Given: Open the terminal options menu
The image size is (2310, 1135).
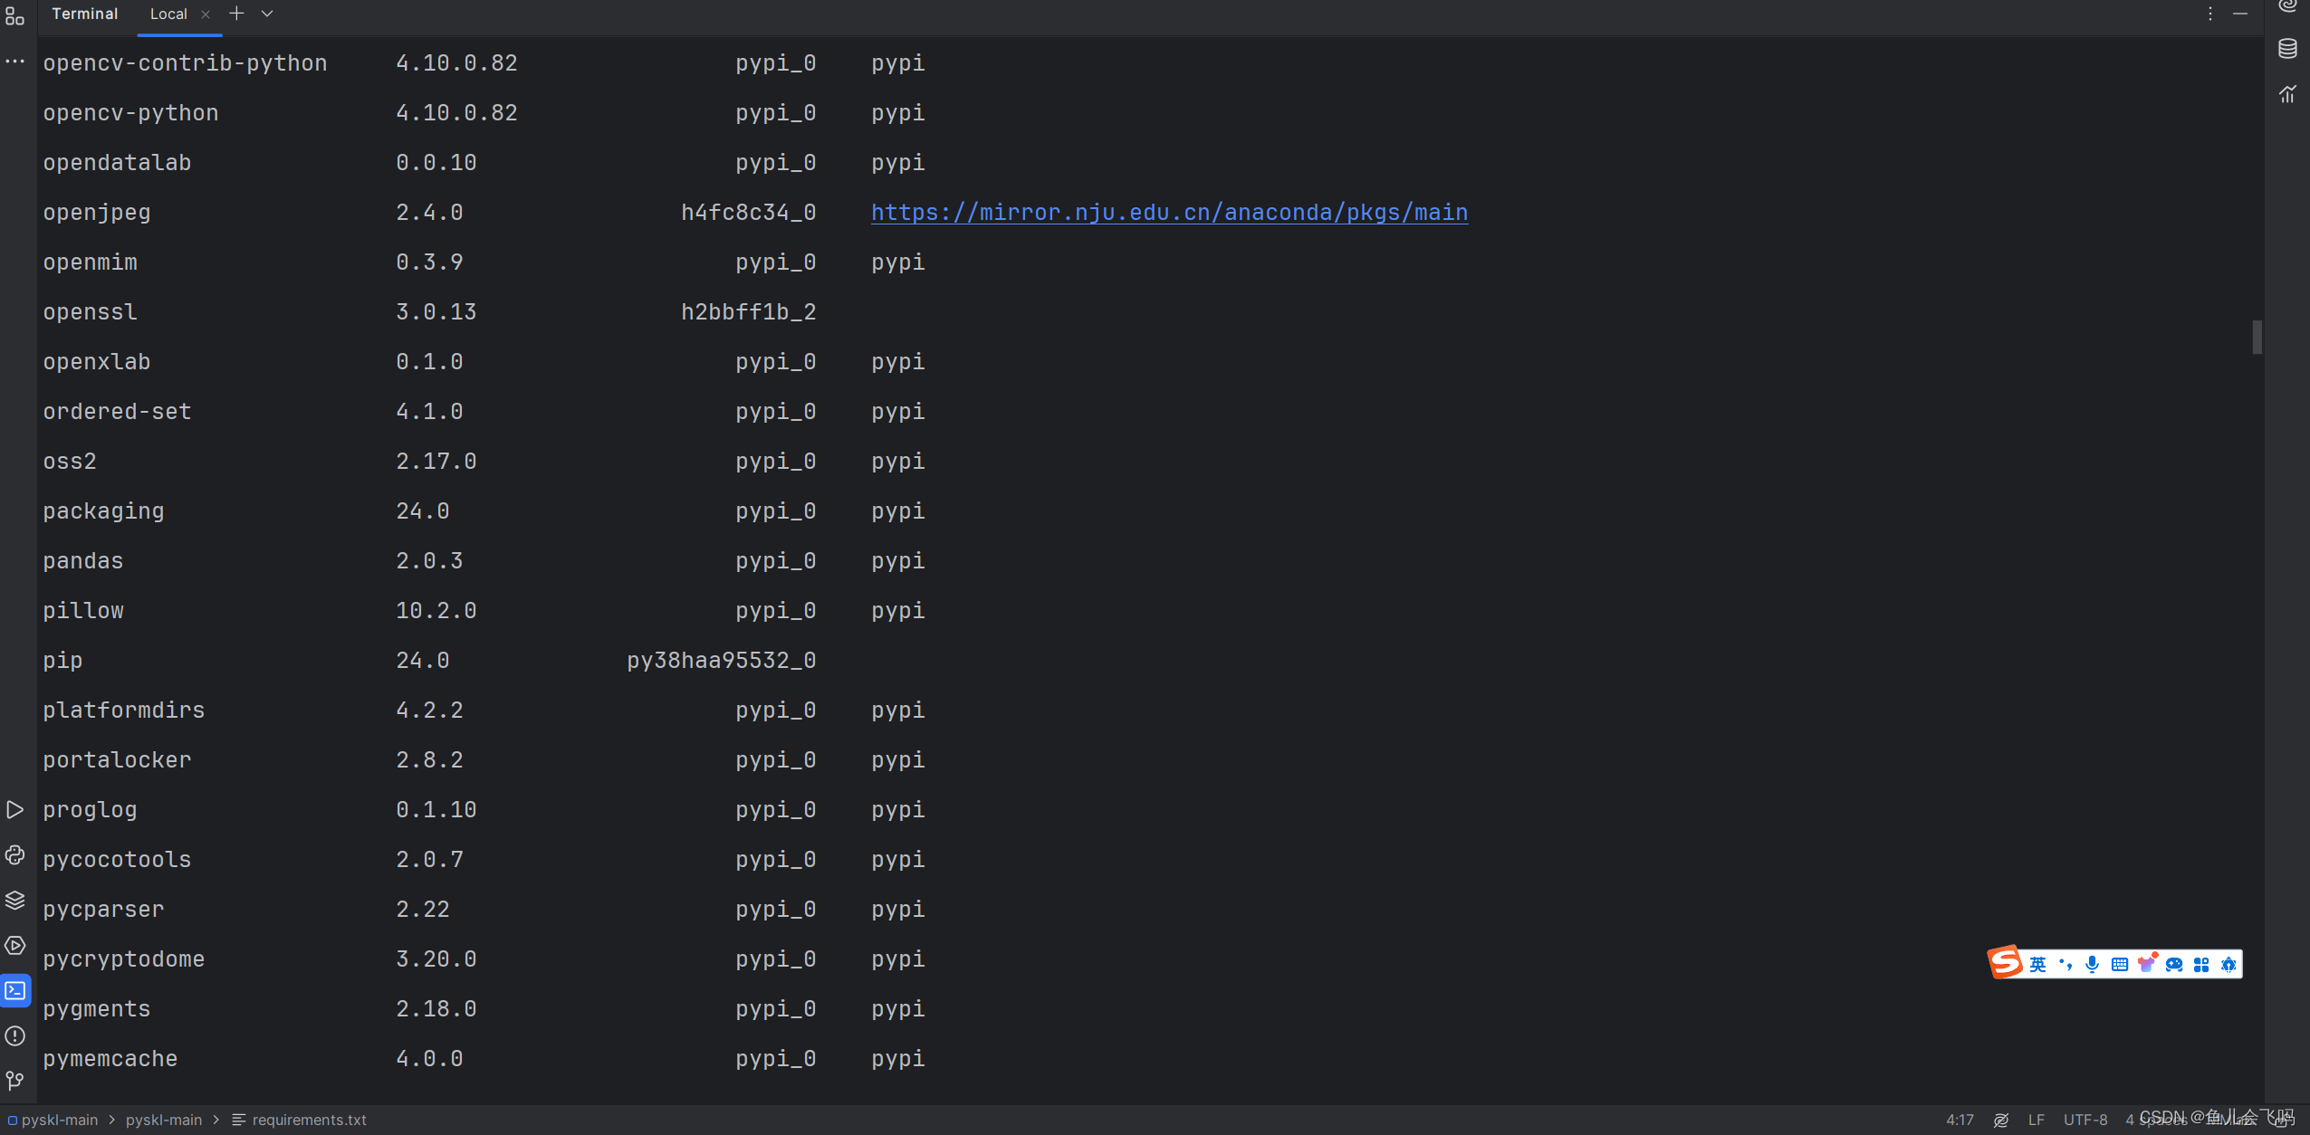Looking at the screenshot, I should pyautogui.click(x=2209, y=13).
